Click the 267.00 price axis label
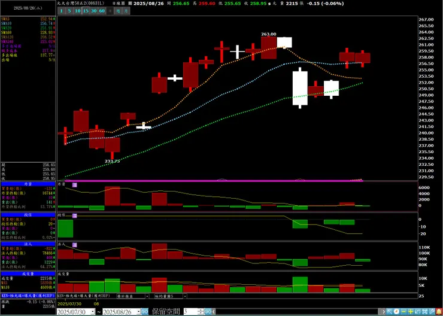Image resolution: width=443 pixels, height=316 pixels. (x=427, y=20)
